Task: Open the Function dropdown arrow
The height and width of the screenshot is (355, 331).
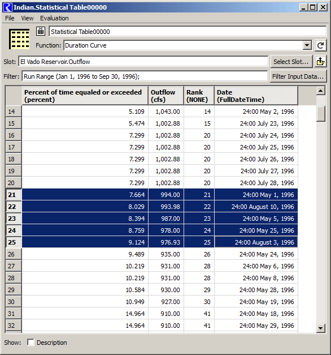Action: (x=307, y=45)
